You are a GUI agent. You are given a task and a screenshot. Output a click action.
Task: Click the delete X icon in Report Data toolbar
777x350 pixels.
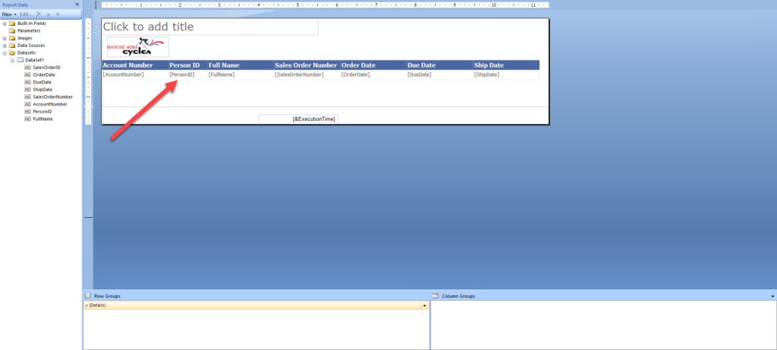point(39,14)
